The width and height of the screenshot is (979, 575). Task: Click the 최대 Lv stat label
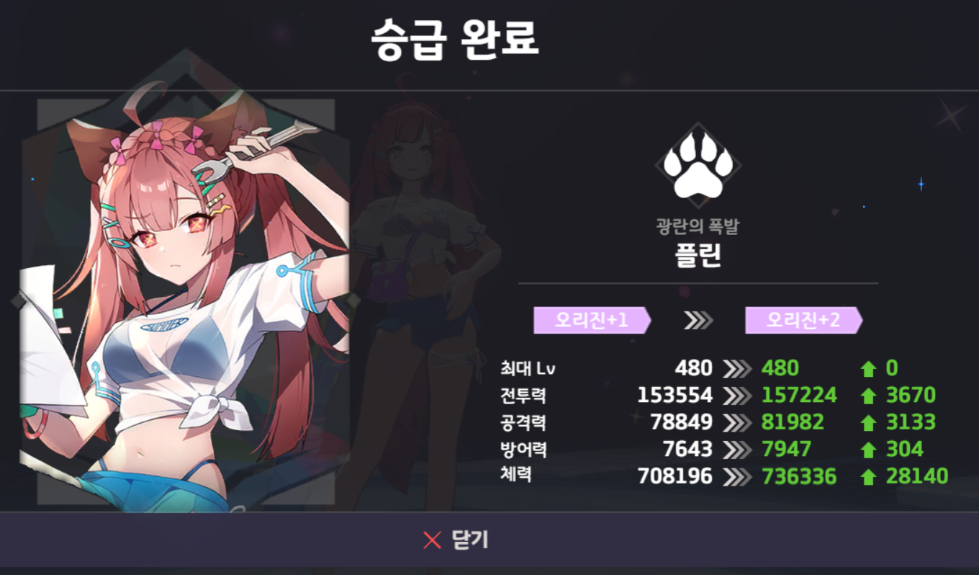[528, 369]
